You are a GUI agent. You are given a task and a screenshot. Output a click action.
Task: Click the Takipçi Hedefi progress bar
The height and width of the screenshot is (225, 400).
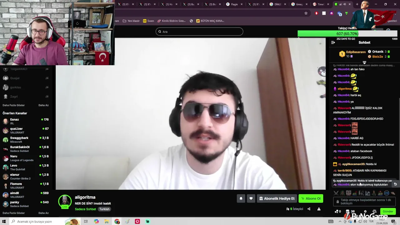click(347, 34)
